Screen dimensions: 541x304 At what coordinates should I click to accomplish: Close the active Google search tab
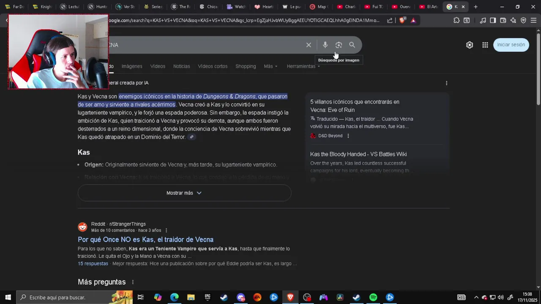click(x=463, y=7)
